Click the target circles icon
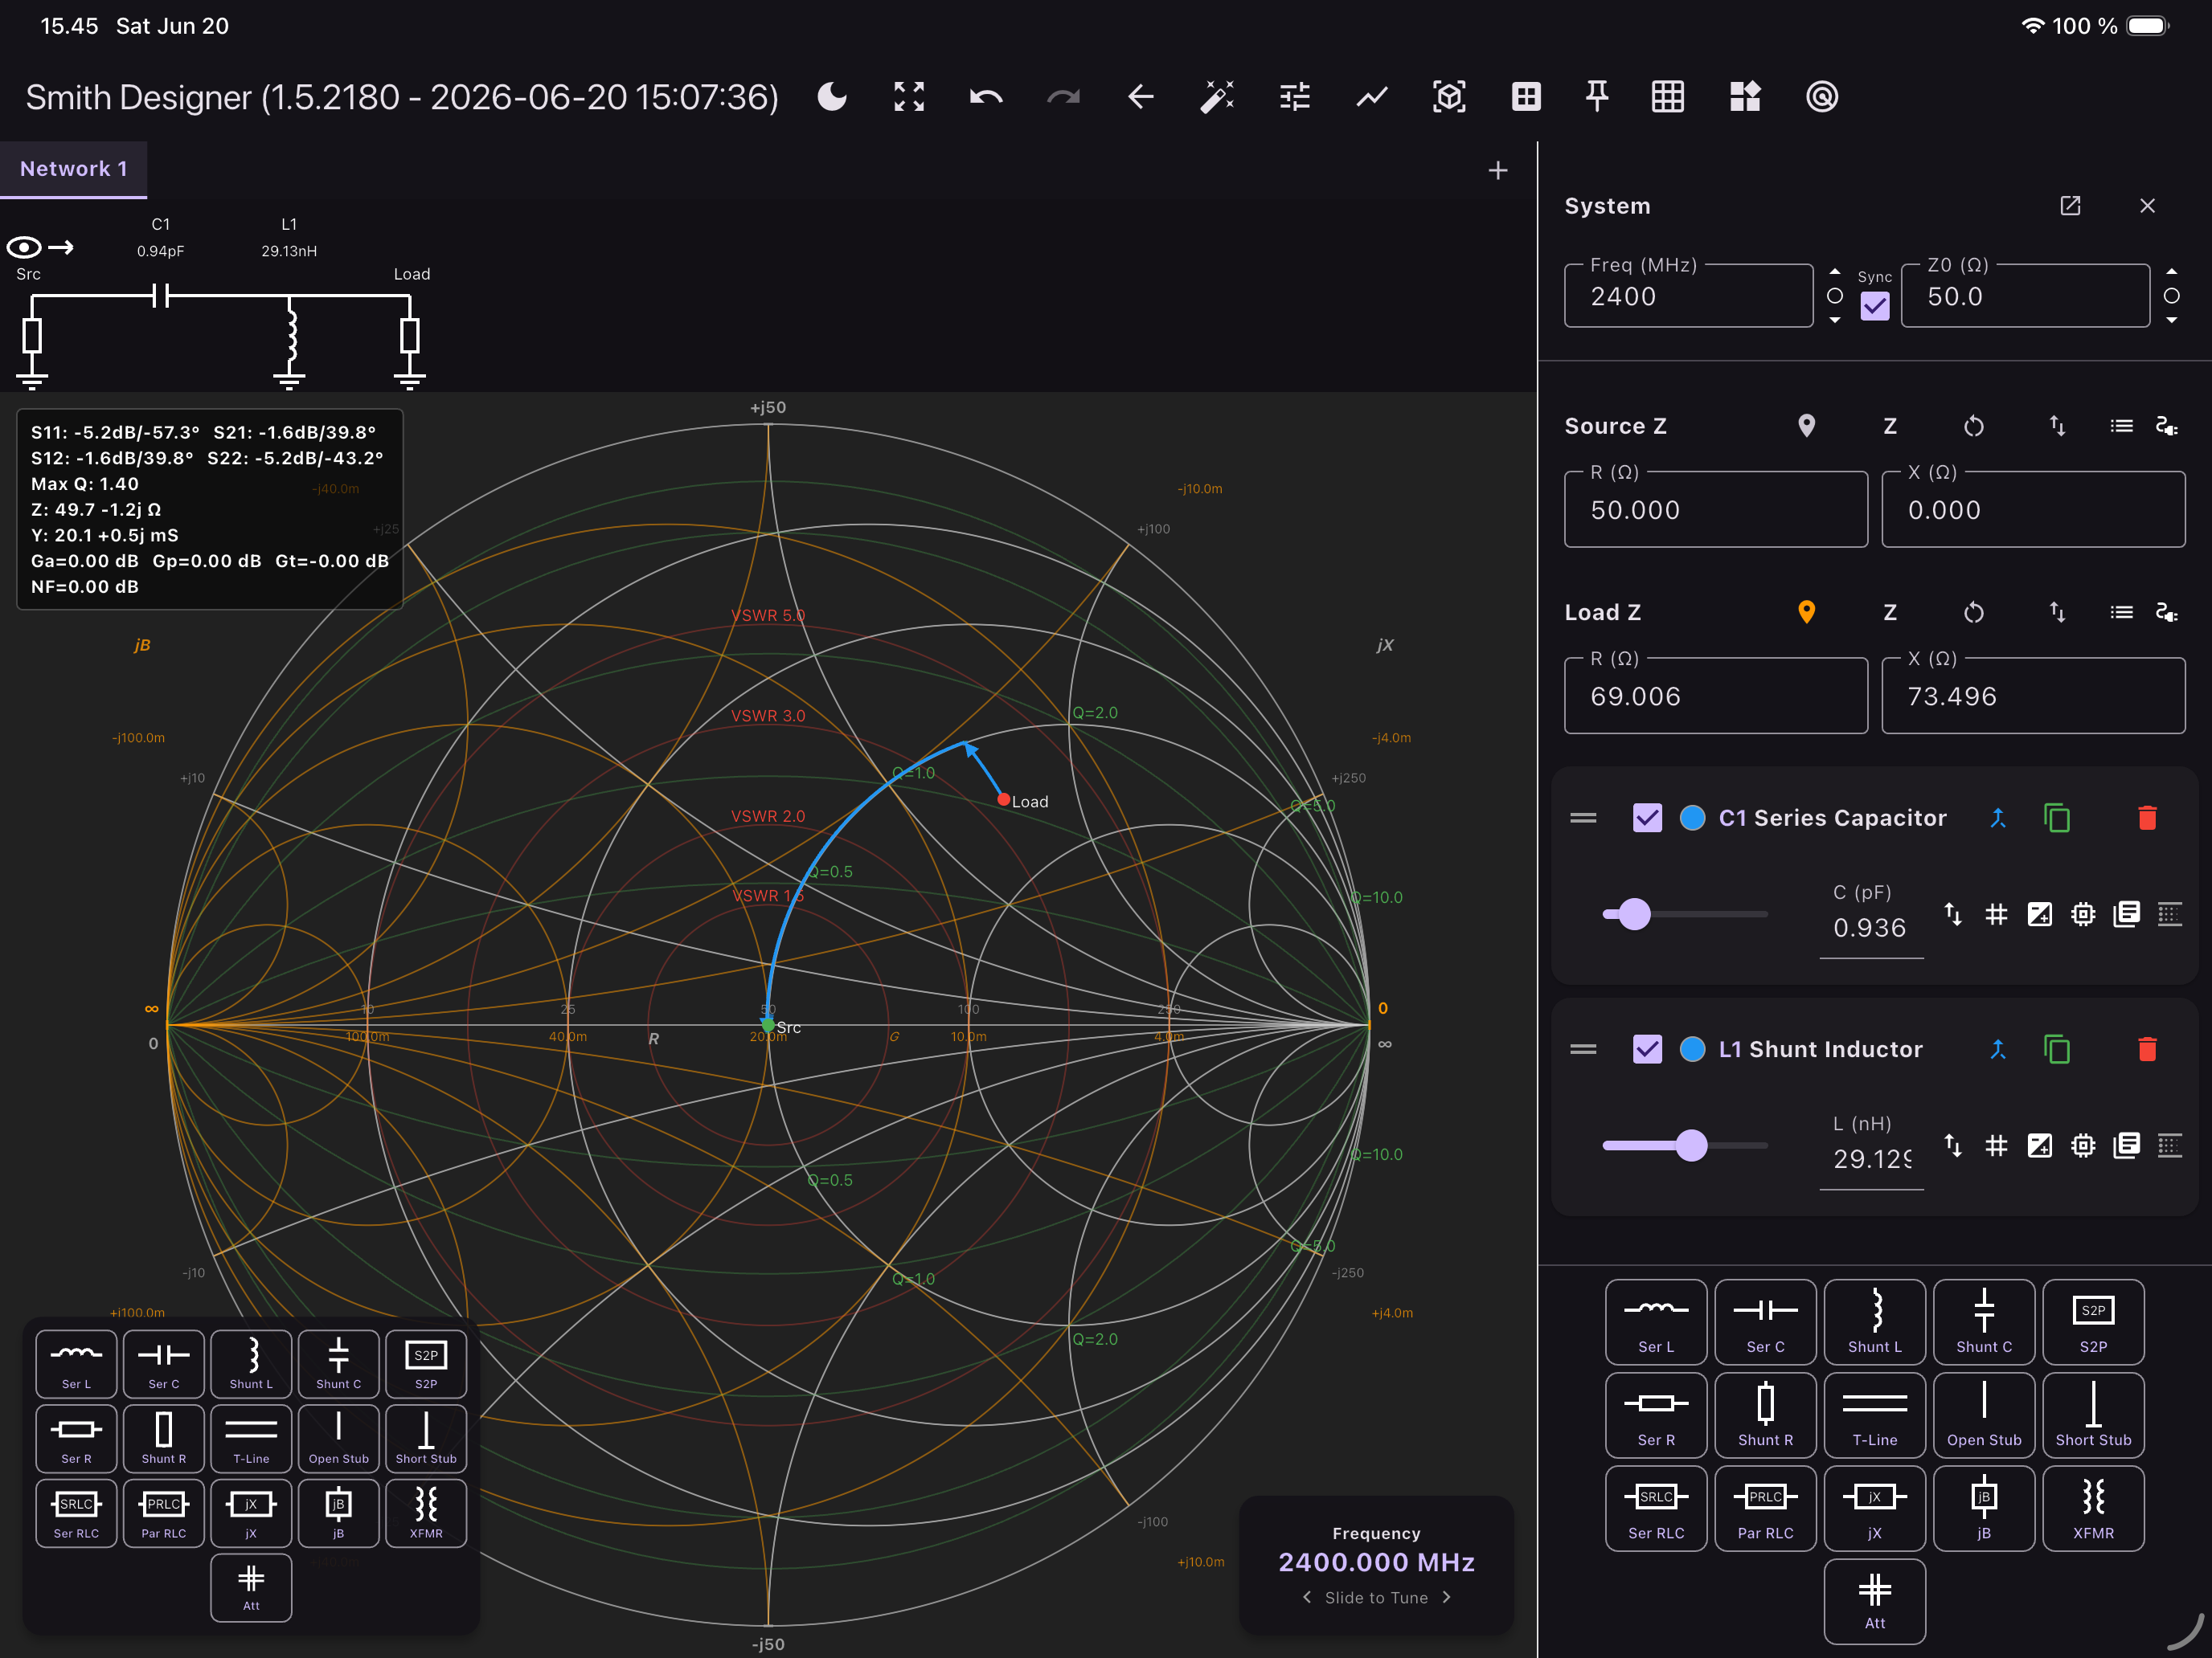The image size is (2212, 1658). (1822, 97)
